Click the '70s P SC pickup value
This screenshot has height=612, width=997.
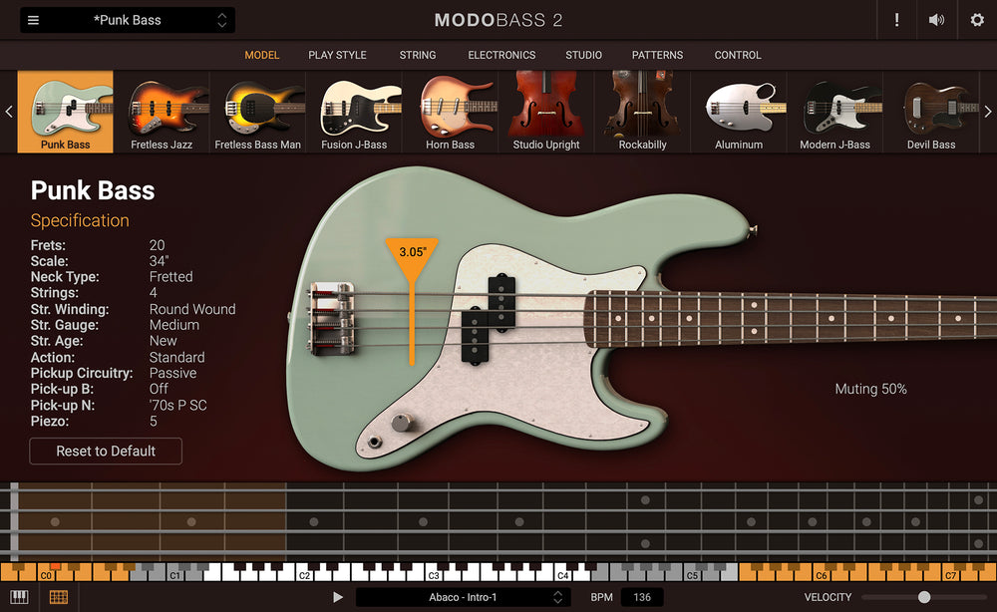(178, 406)
